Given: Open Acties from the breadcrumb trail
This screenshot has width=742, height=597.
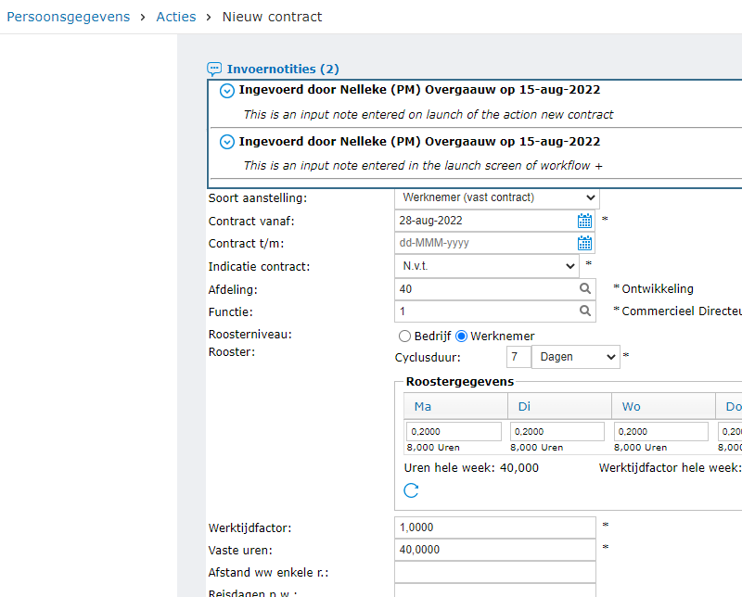Looking at the screenshot, I should coord(175,16).
